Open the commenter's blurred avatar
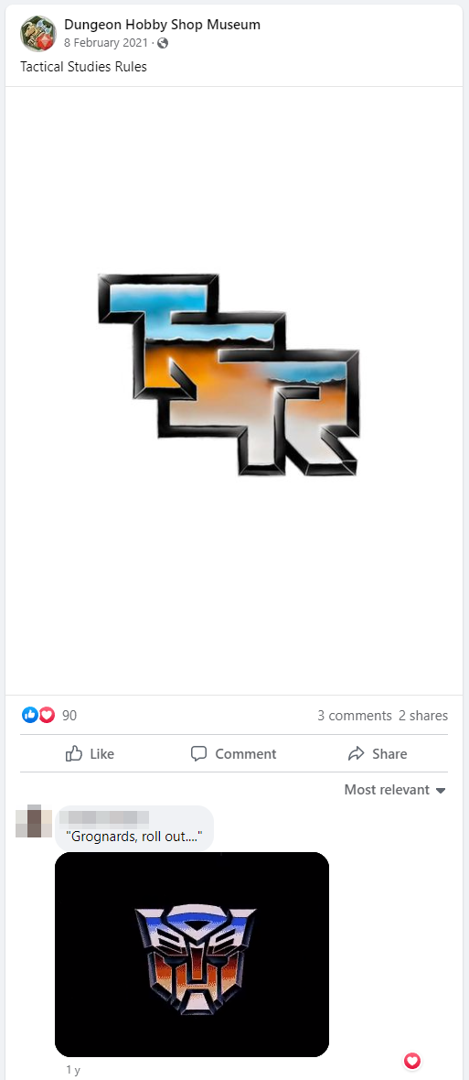 click(x=34, y=821)
